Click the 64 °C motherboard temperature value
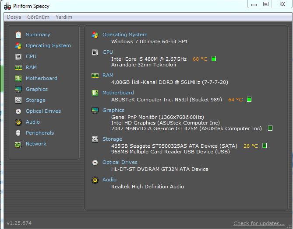Viewport: 293px width, 229px height. pos(236,100)
